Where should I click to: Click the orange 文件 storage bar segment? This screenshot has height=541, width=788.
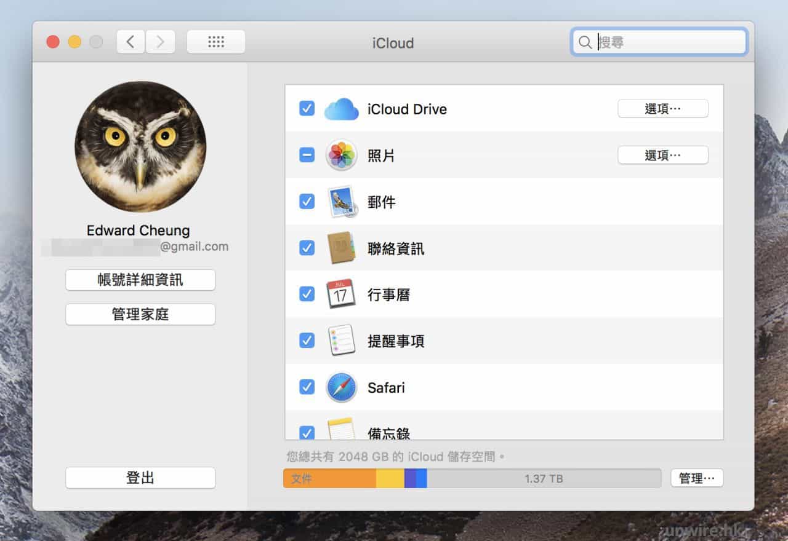point(329,478)
